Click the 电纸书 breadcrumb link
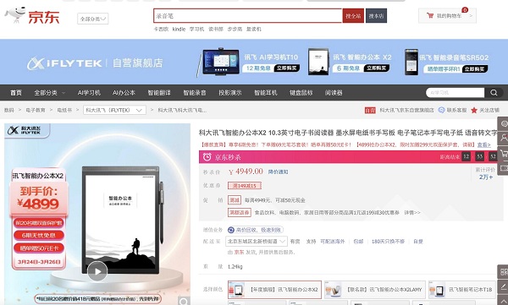 click(x=64, y=111)
